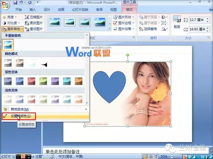Open the align objects dropdown icon
The image size is (213, 159).
165,17
